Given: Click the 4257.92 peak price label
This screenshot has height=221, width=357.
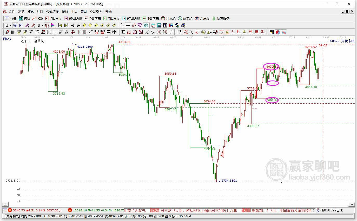Looking at the screenshot, I should (311, 47).
